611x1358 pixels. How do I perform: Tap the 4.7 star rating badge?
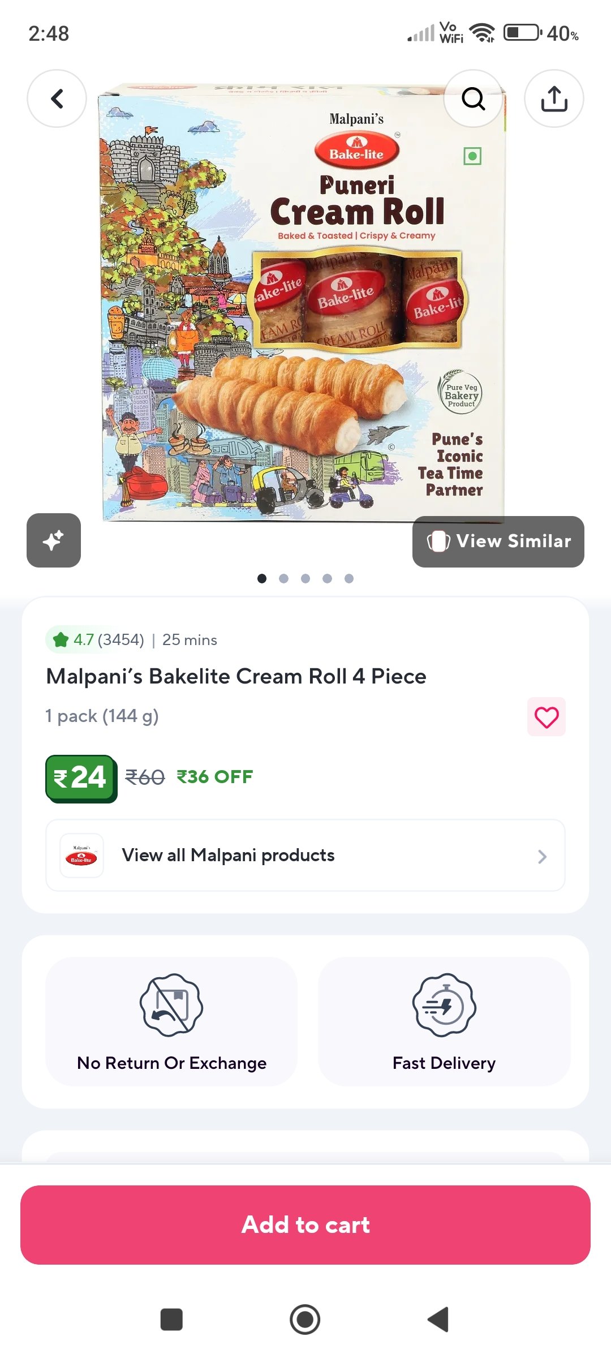point(95,640)
